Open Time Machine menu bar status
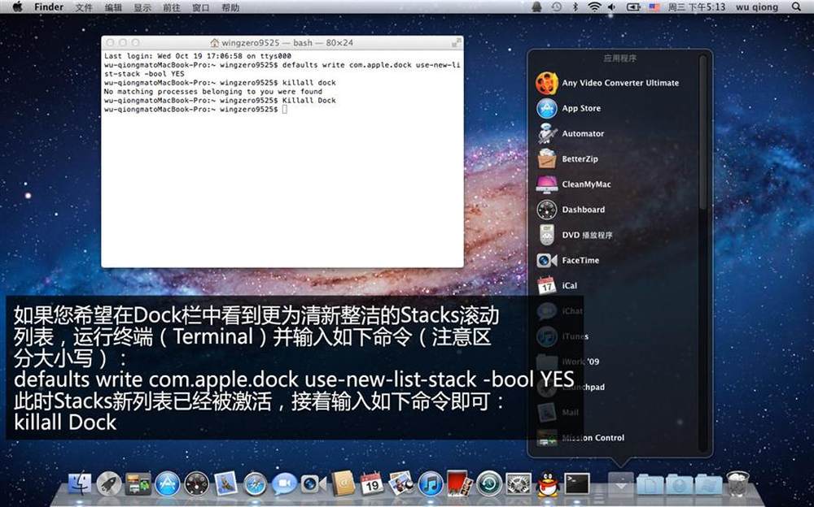 point(557,6)
